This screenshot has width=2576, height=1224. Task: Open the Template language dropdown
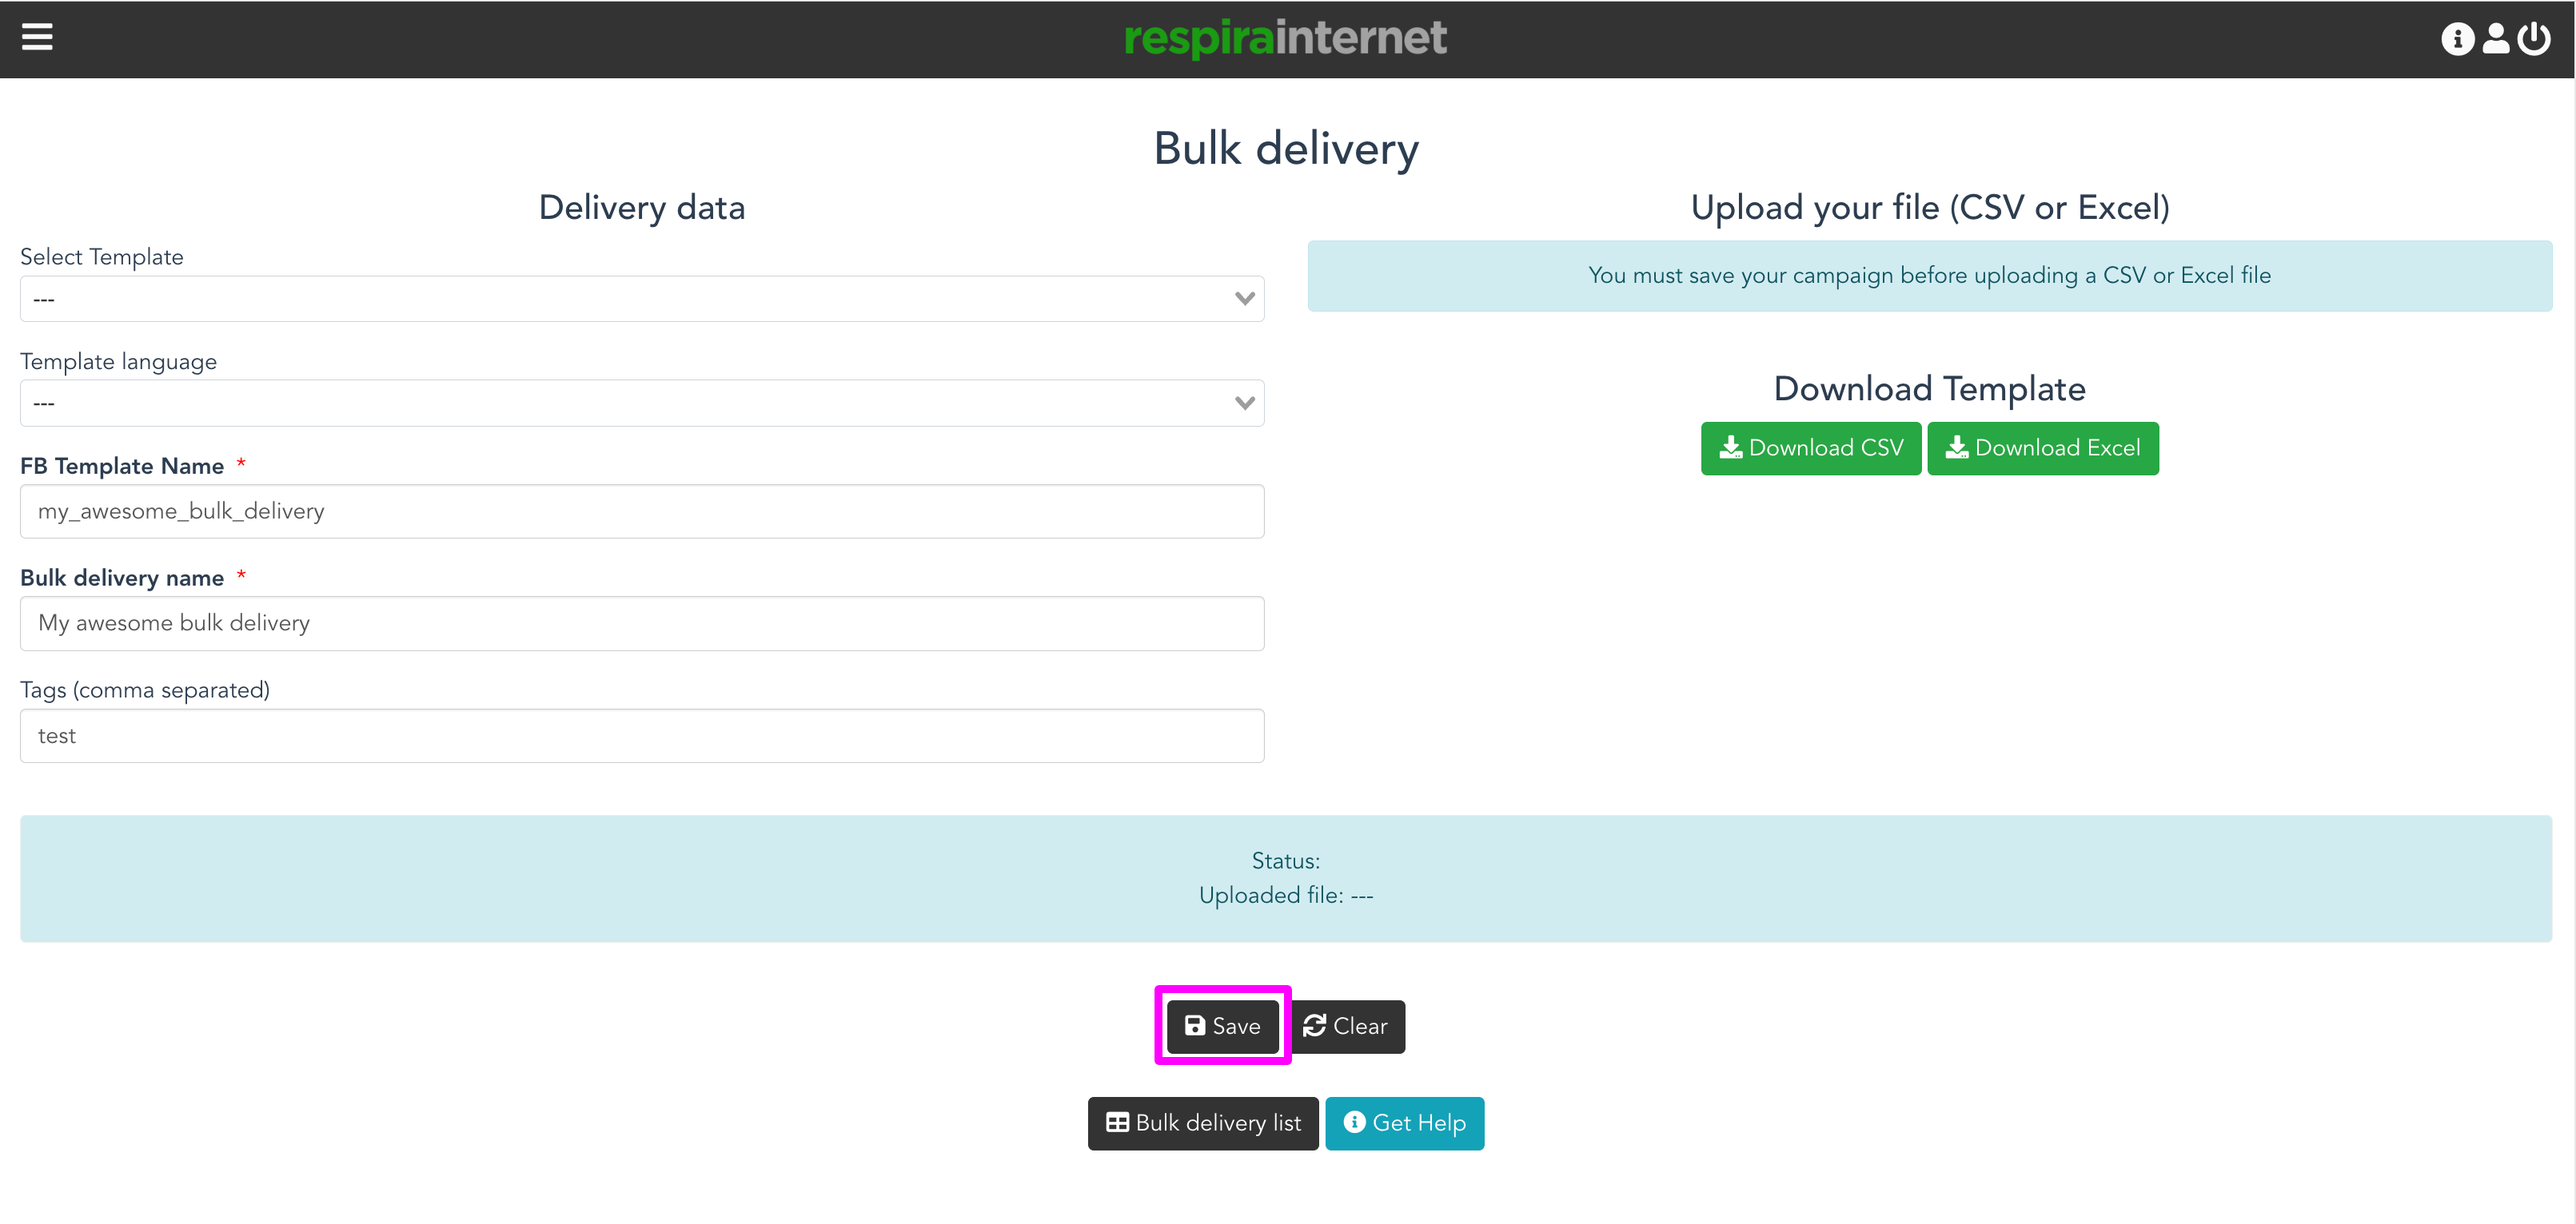(641, 402)
